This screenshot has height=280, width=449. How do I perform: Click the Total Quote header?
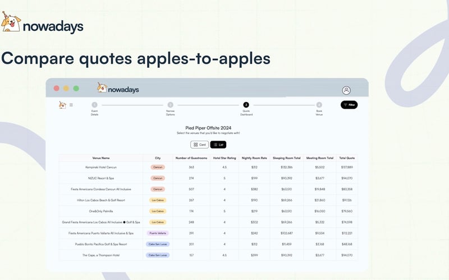coord(347,158)
